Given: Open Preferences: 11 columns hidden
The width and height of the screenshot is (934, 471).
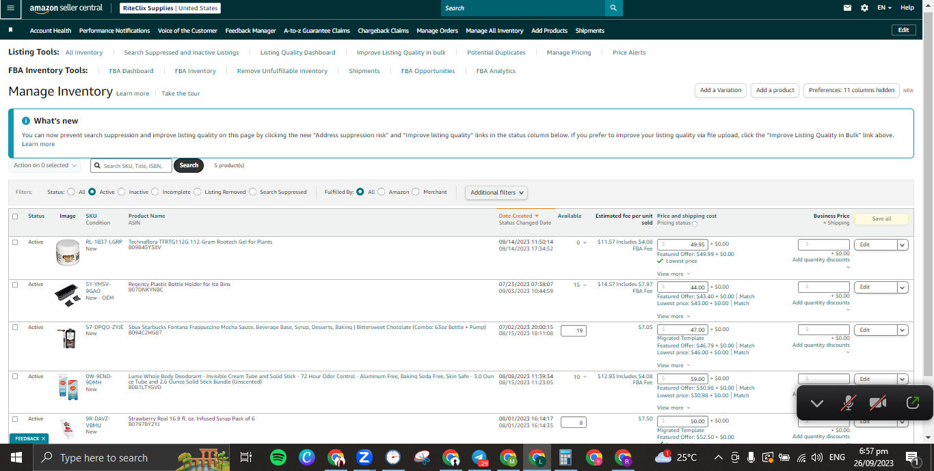Looking at the screenshot, I should pyautogui.click(x=851, y=90).
